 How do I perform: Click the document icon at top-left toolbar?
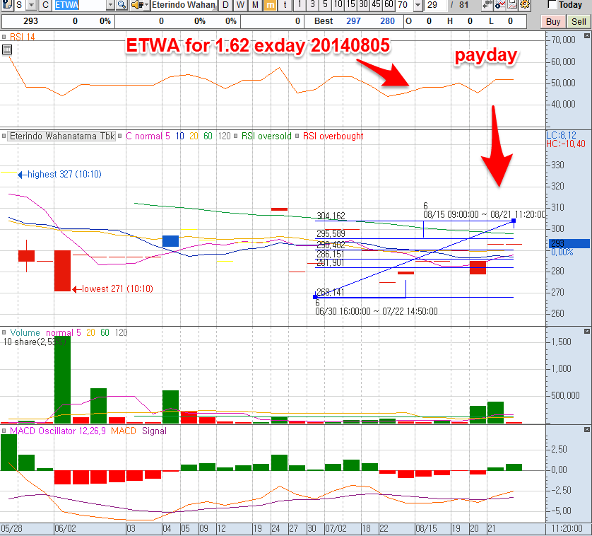tap(7, 4)
